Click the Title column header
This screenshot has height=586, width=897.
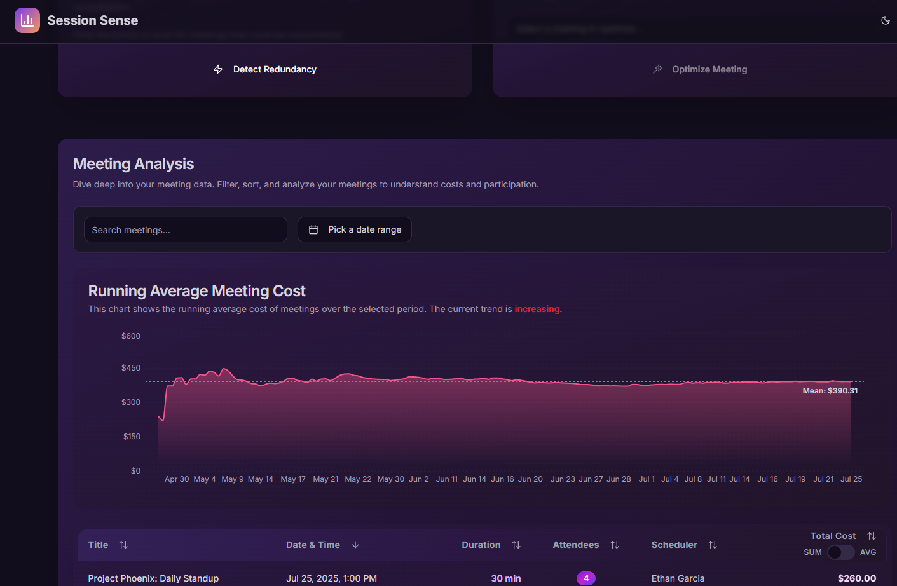coord(98,545)
